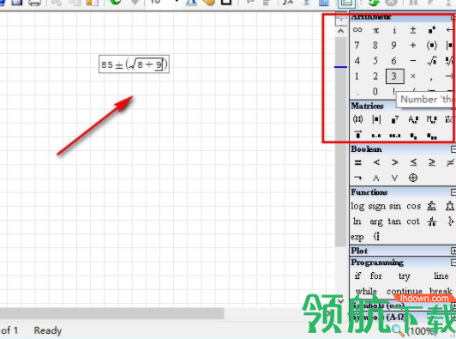Insert imaginary unit i
This screenshot has height=339, width=456.
(x=394, y=30)
